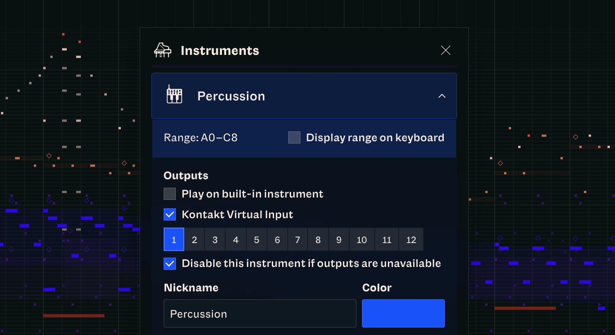Uncheck Kontakt Virtual Input output
The width and height of the screenshot is (615, 335).
(x=170, y=214)
